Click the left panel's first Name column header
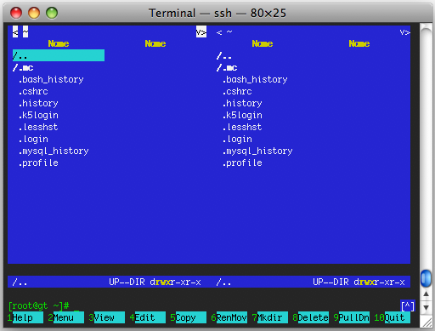The image size is (435, 331). 59,43
